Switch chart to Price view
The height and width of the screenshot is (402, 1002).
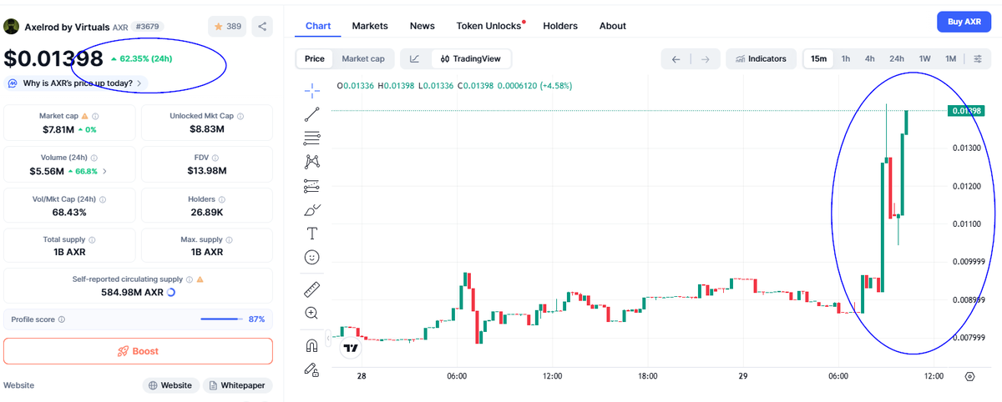[315, 59]
